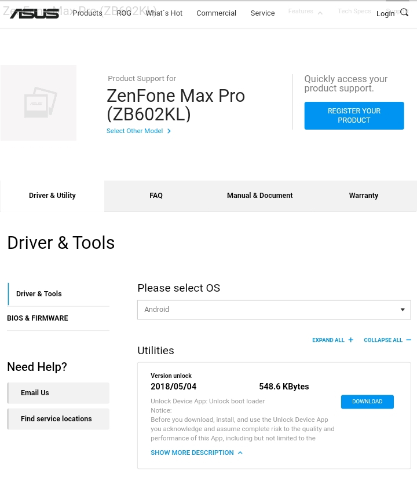
Task: Click the ASUS logo
Action: coord(34,13)
